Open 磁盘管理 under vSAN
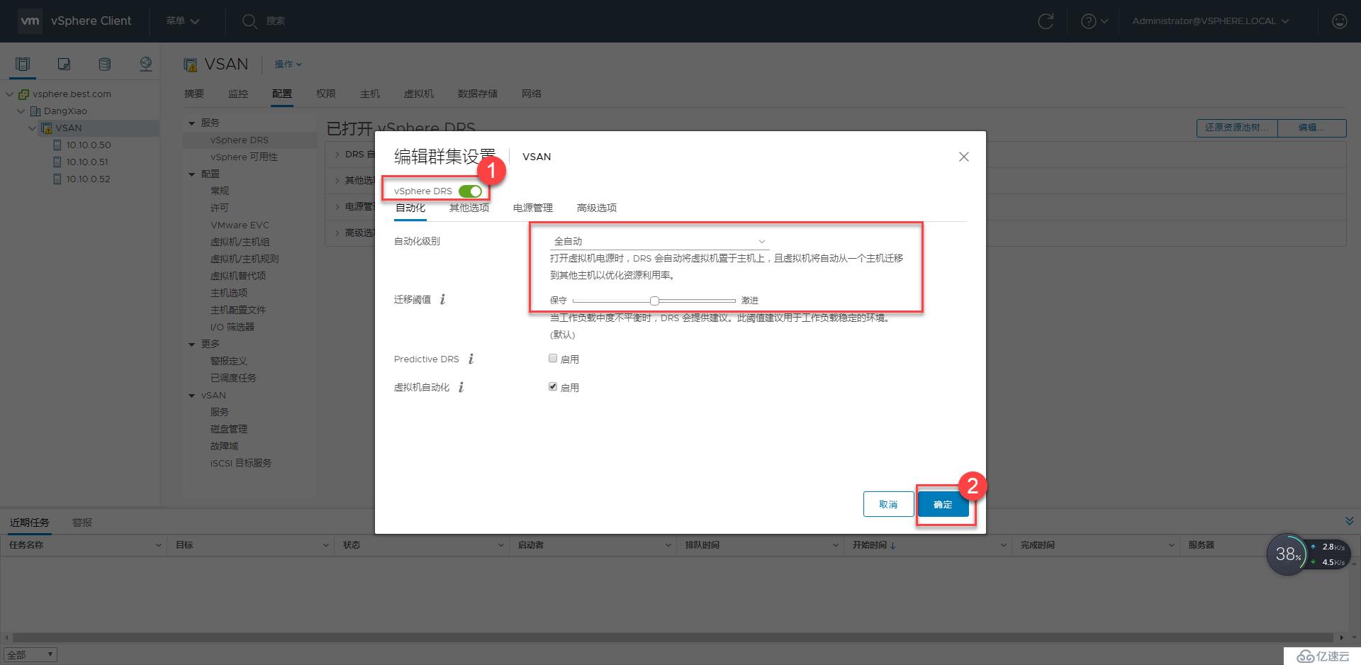This screenshot has height=665, width=1361. (x=229, y=429)
